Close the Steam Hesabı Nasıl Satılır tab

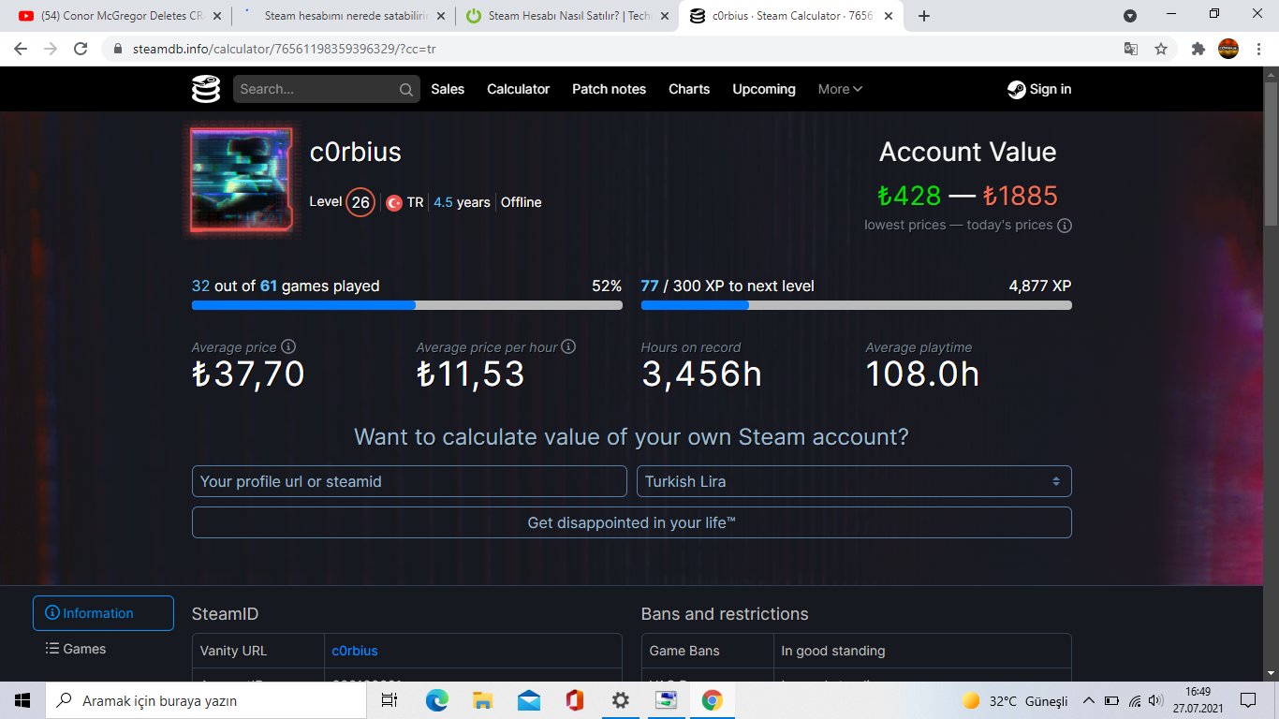(664, 16)
